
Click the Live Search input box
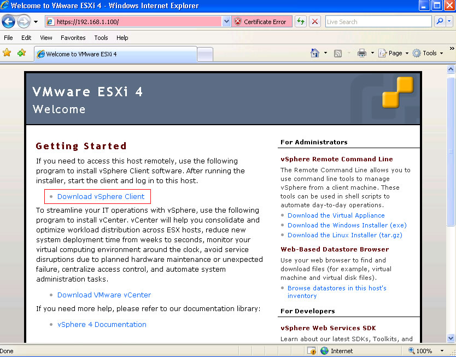pos(378,22)
